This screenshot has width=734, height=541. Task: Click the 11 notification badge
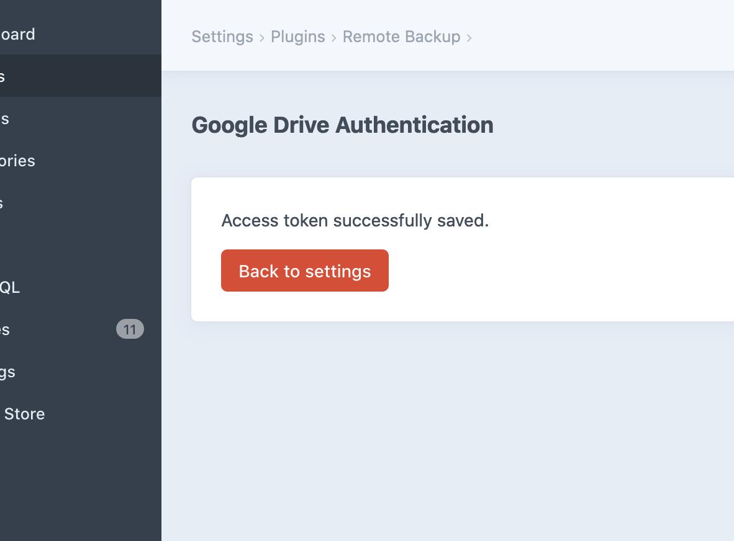coord(130,329)
